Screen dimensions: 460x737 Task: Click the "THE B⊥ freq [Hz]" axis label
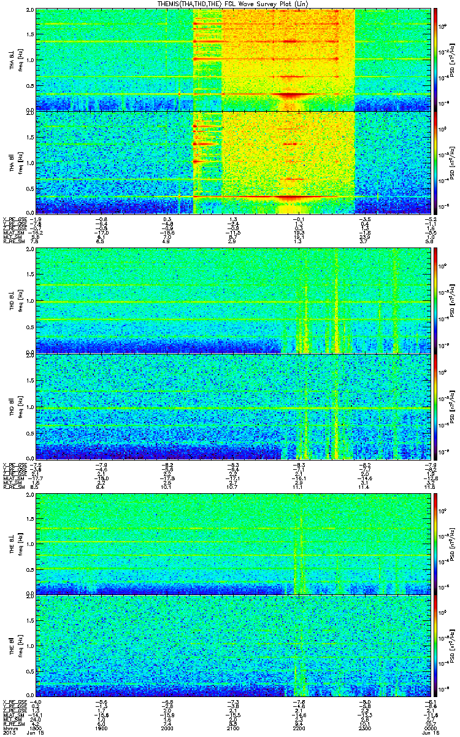pyautogui.click(x=15, y=543)
